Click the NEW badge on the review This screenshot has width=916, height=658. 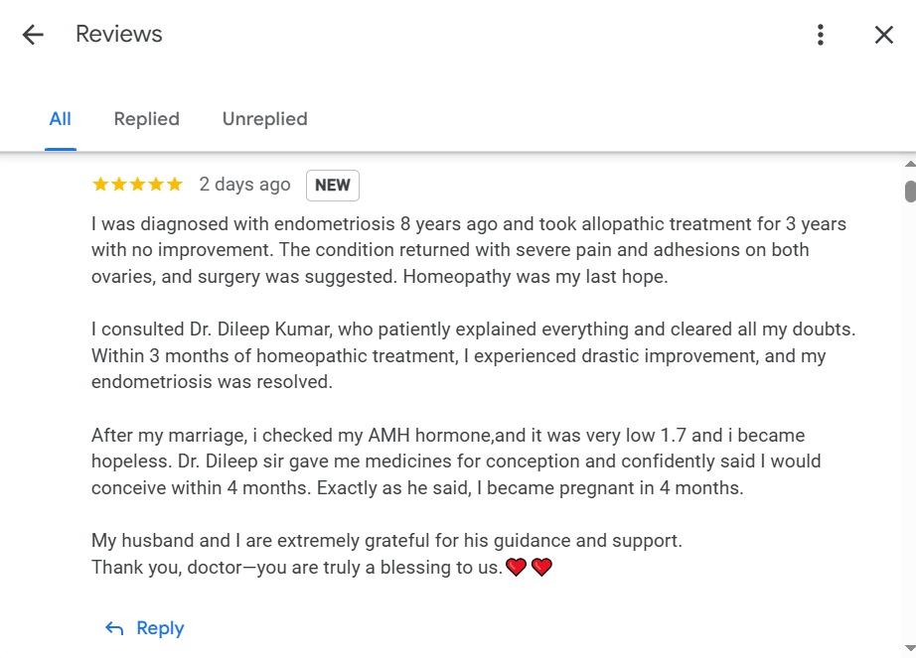(x=332, y=185)
